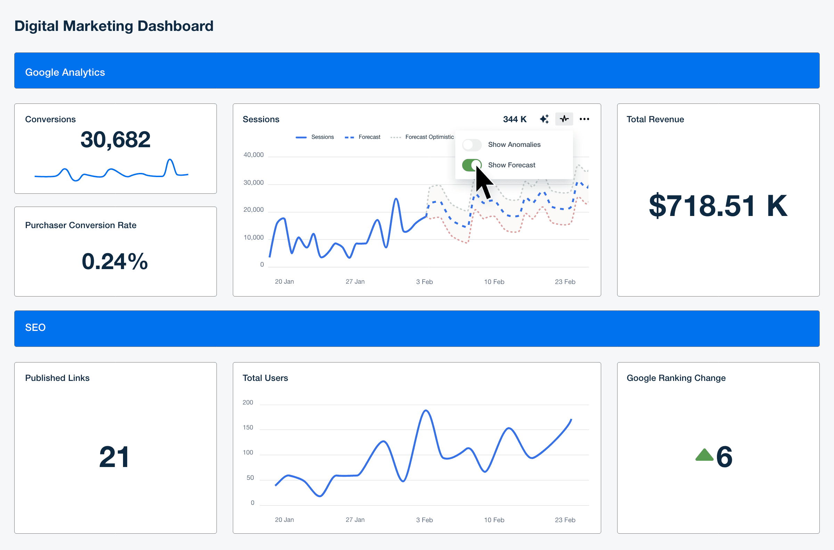
Task: Click the AI sparkles icon on Sessions card
Action: point(544,119)
